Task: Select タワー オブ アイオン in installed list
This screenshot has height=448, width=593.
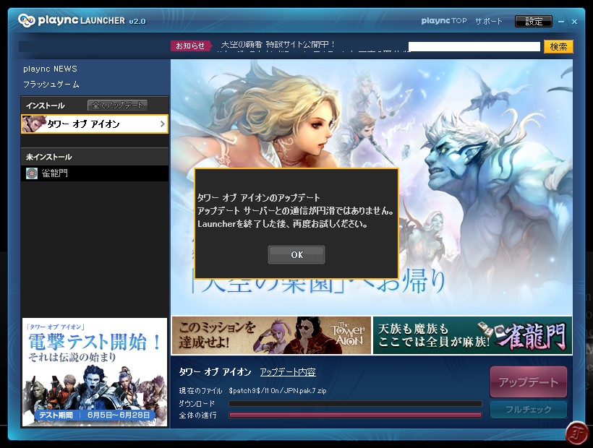Action: tap(95, 124)
